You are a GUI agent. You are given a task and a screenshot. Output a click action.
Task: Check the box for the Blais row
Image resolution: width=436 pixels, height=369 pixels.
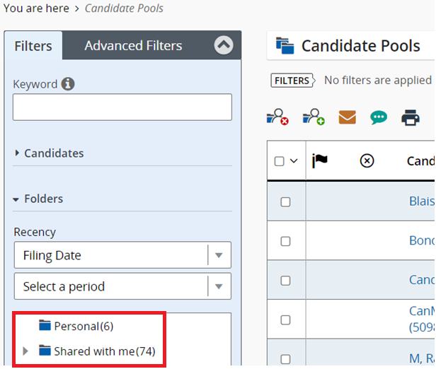click(286, 201)
